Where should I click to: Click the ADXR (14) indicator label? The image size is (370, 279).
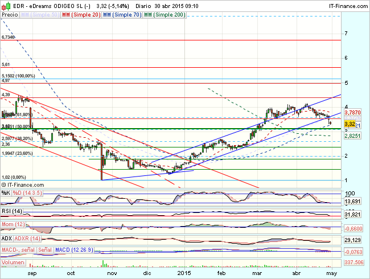click(x=27, y=239)
